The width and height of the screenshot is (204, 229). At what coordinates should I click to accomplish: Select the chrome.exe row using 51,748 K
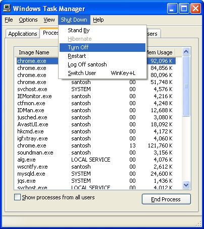pyautogui.click(x=96, y=82)
